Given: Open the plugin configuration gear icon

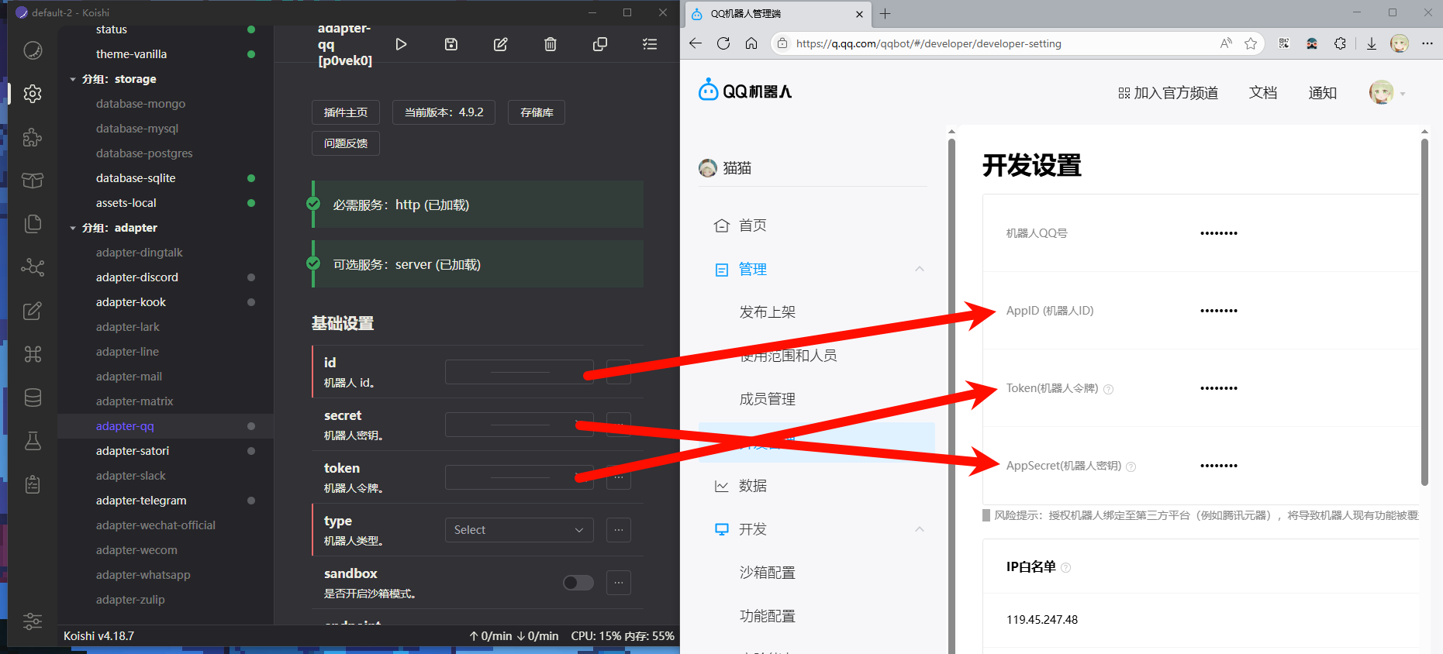Looking at the screenshot, I should click(x=33, y=94).
